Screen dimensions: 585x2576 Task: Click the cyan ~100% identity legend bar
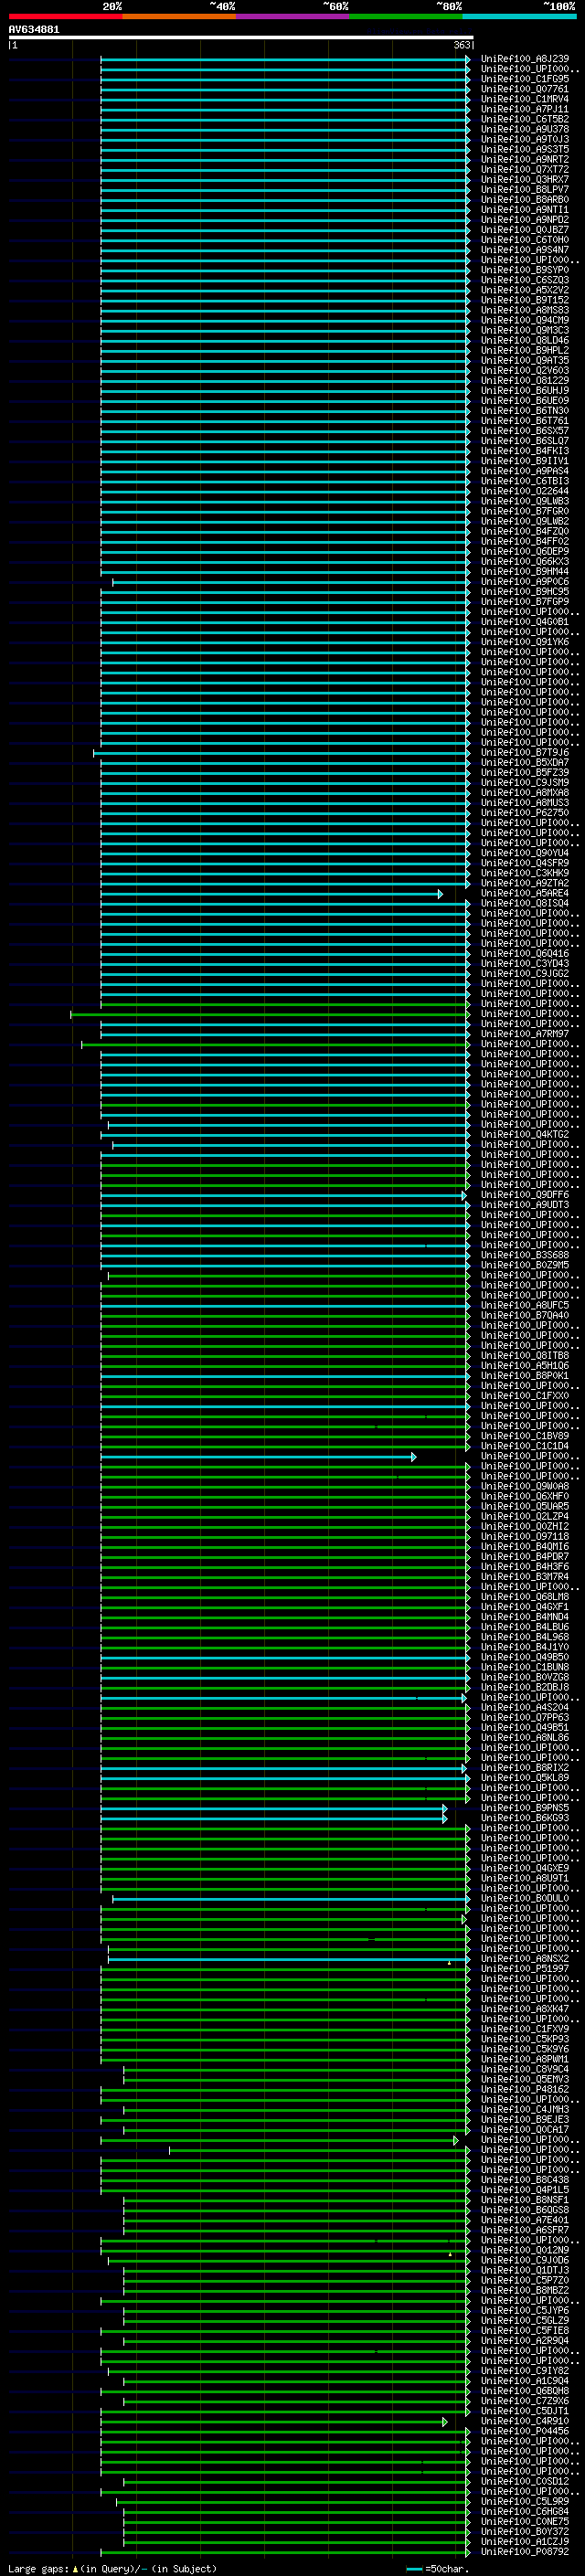[x=519, y=16]
